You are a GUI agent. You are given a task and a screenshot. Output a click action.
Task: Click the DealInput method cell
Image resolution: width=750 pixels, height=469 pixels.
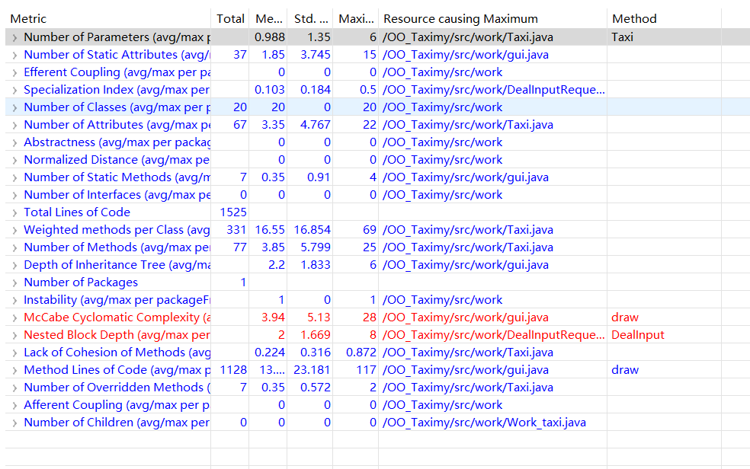(x=637, y=335)
